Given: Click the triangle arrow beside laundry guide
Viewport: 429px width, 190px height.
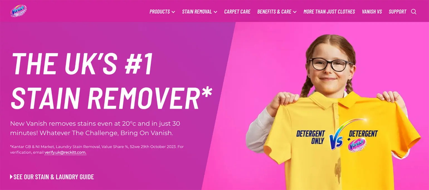Looking at the screenshot, I should click(x=11, y=177).
